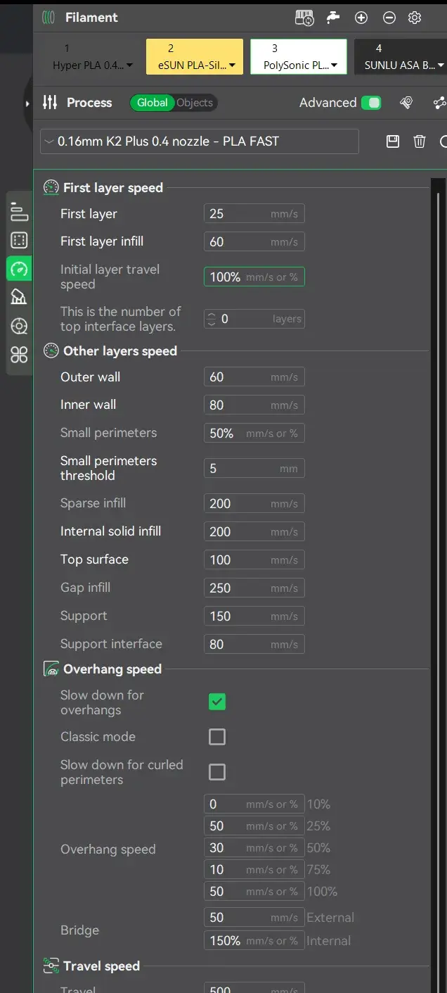Screen dimensions: 447x993
Task: Expand filament 4 SUNLU ASA dropdown
Action: [441, 66]
